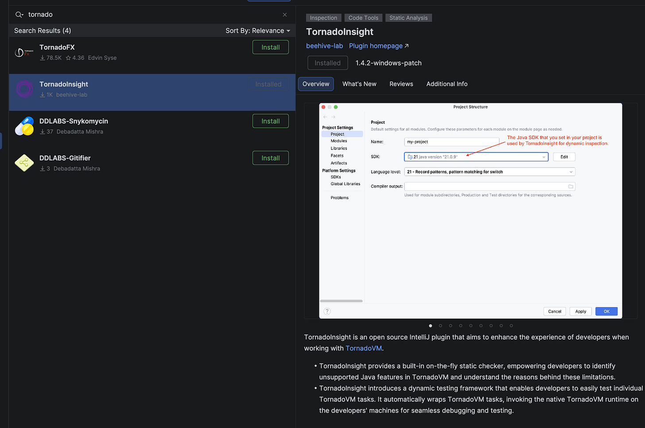Click Debadatta Mishra under DDLABS-Snykomycin
The image size is (645, 428).
[80, 132]
